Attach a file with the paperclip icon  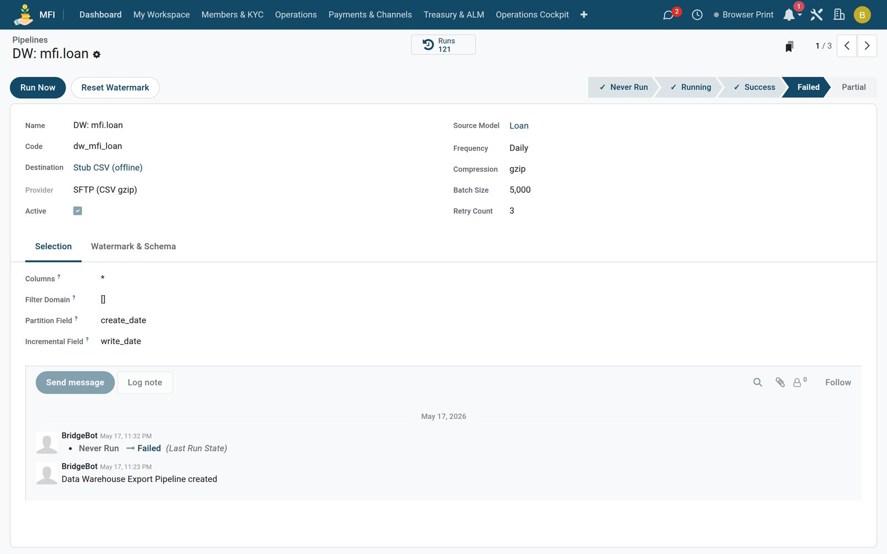point(780,382)
